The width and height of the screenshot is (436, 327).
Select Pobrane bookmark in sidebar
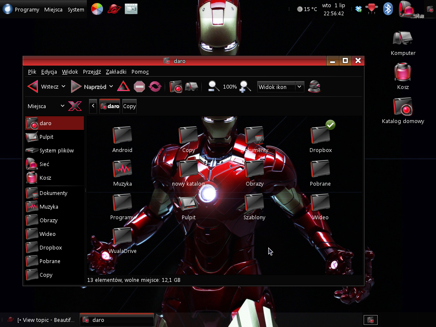click(x=54, y=261)
